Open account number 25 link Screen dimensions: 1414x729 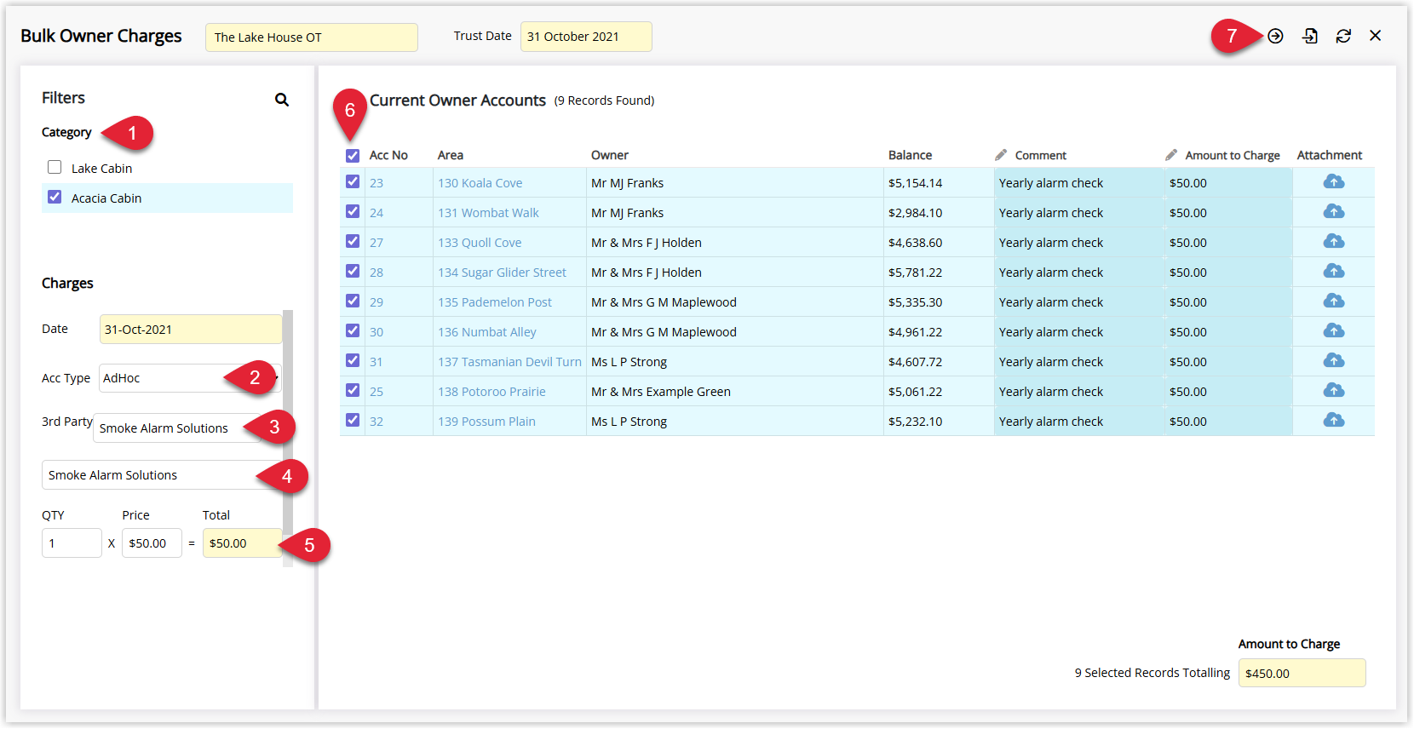pyautogui.click(x=376, y=392)
